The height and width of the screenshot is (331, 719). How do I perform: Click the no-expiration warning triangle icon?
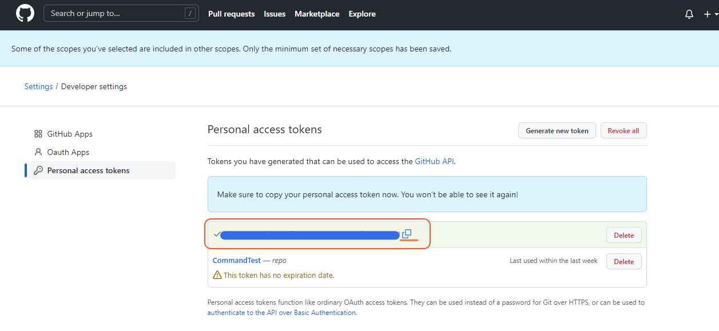click(x=217, y=275)
